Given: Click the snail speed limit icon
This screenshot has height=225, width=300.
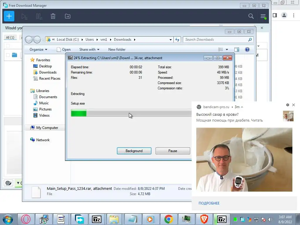Looking at the screenshot, I should [x=8, y=183].
